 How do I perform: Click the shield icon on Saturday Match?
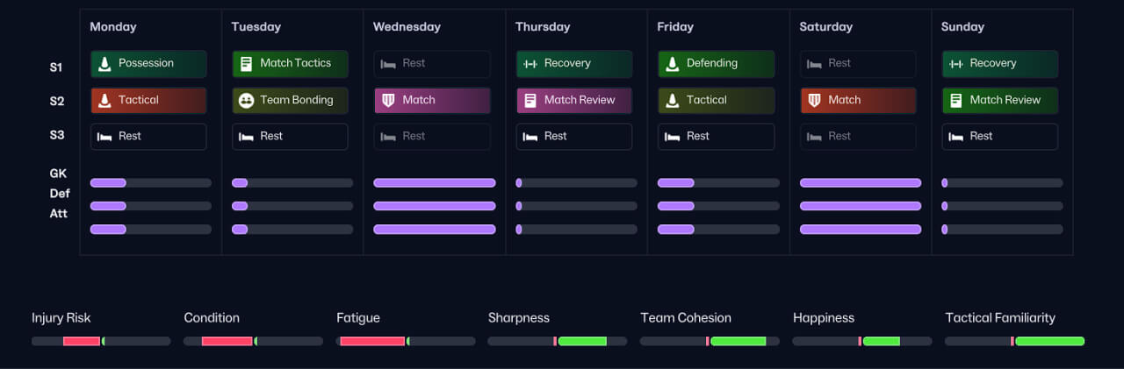click(x=814, y=100)
